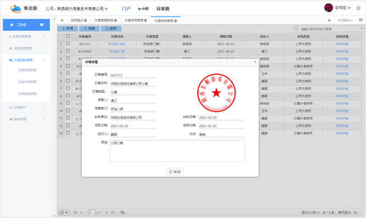The width and height of the screenshot is (366, 218).
Task: Click the user avatar picture
Action: pyautogui.click(x=329, y=8)
